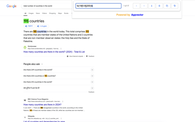The image size is (195, 122).
Task: Click the regex pattern input field
Action: tap(98, 6)
